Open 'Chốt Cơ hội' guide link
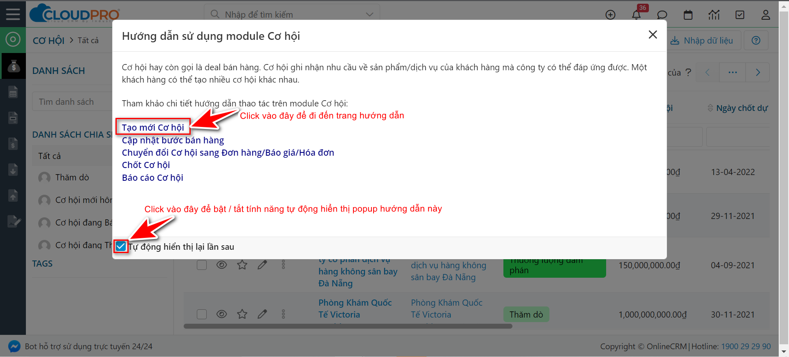Image resolution: width=789 pixels, height=357 pixels. (x=145, y=165)
